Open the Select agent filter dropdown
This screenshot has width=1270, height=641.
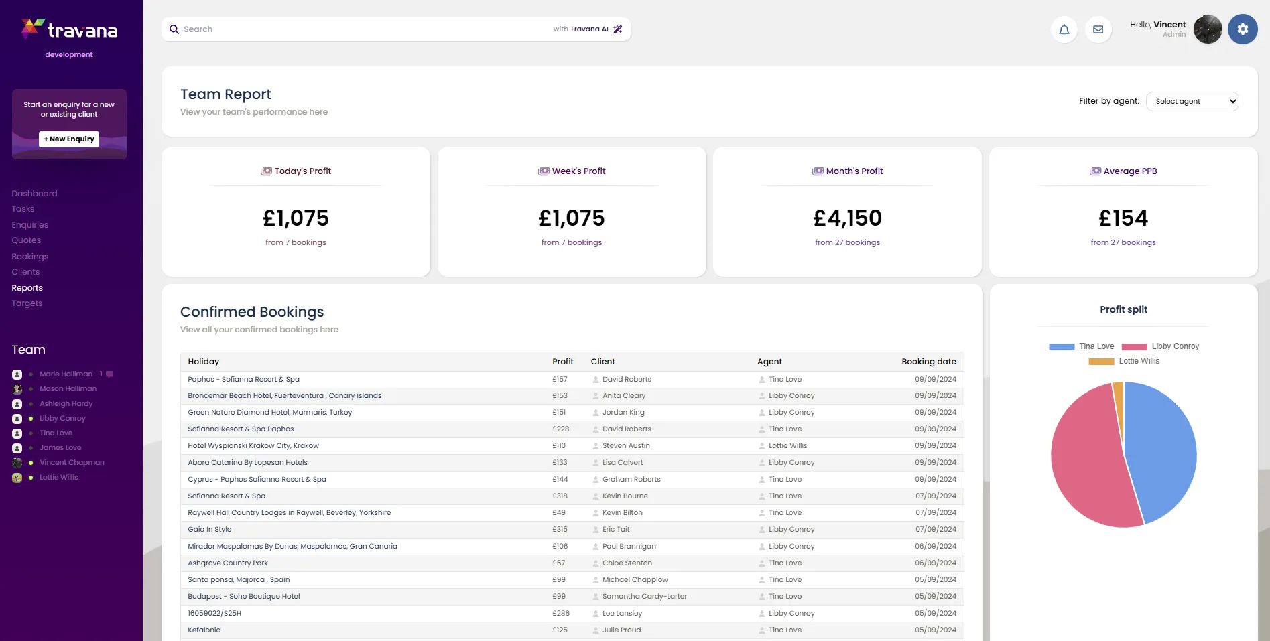point(1192,101)
